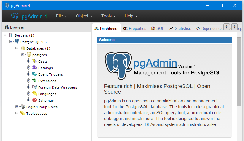
Task: Click the postgres database icon
Action: (x=29, y=55)
